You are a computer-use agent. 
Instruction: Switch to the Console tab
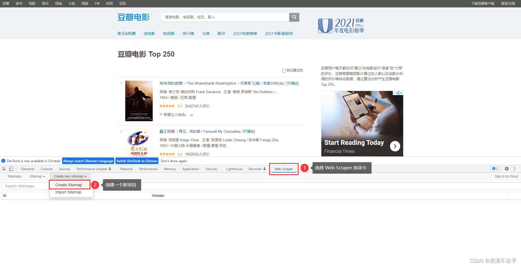[x=47, y=169]
